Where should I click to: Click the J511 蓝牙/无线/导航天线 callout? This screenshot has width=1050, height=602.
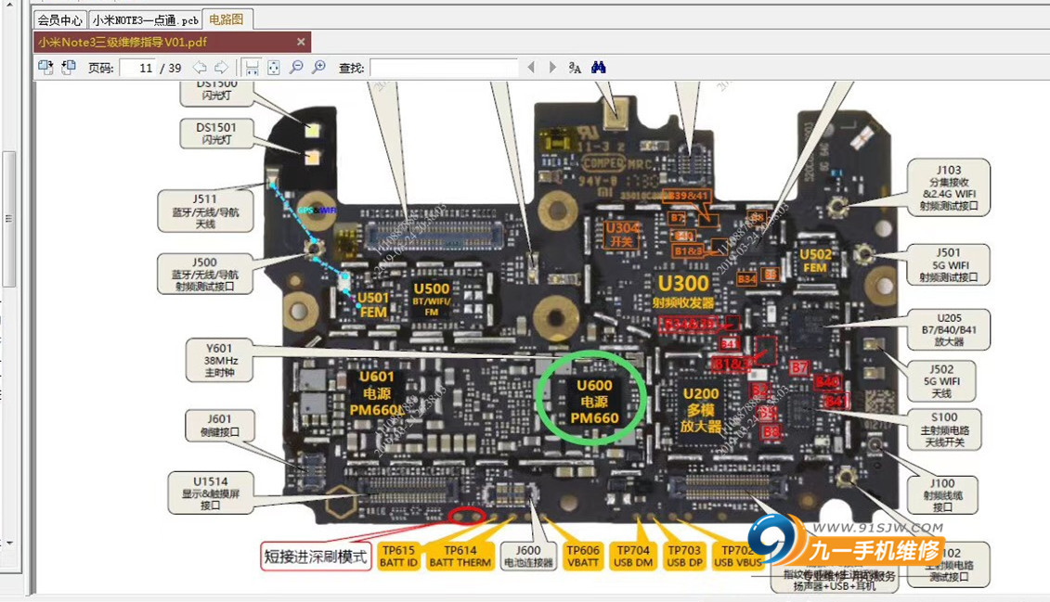coord(205,211)
